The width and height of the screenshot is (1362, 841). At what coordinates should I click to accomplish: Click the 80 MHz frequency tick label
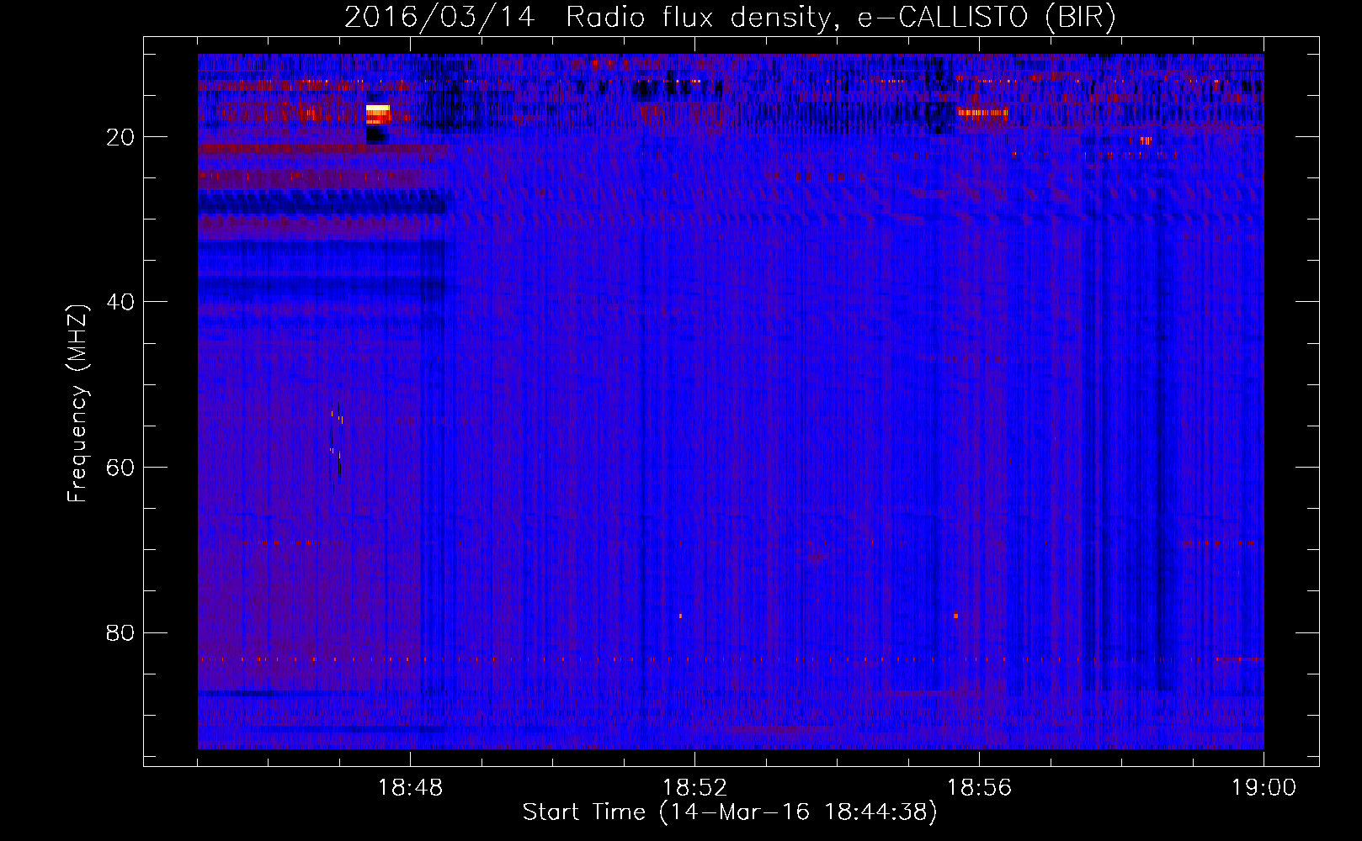[120, 632]
